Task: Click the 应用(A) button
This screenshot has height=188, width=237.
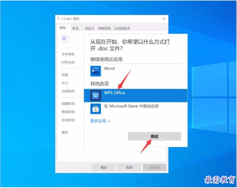Action: point(155,168)
